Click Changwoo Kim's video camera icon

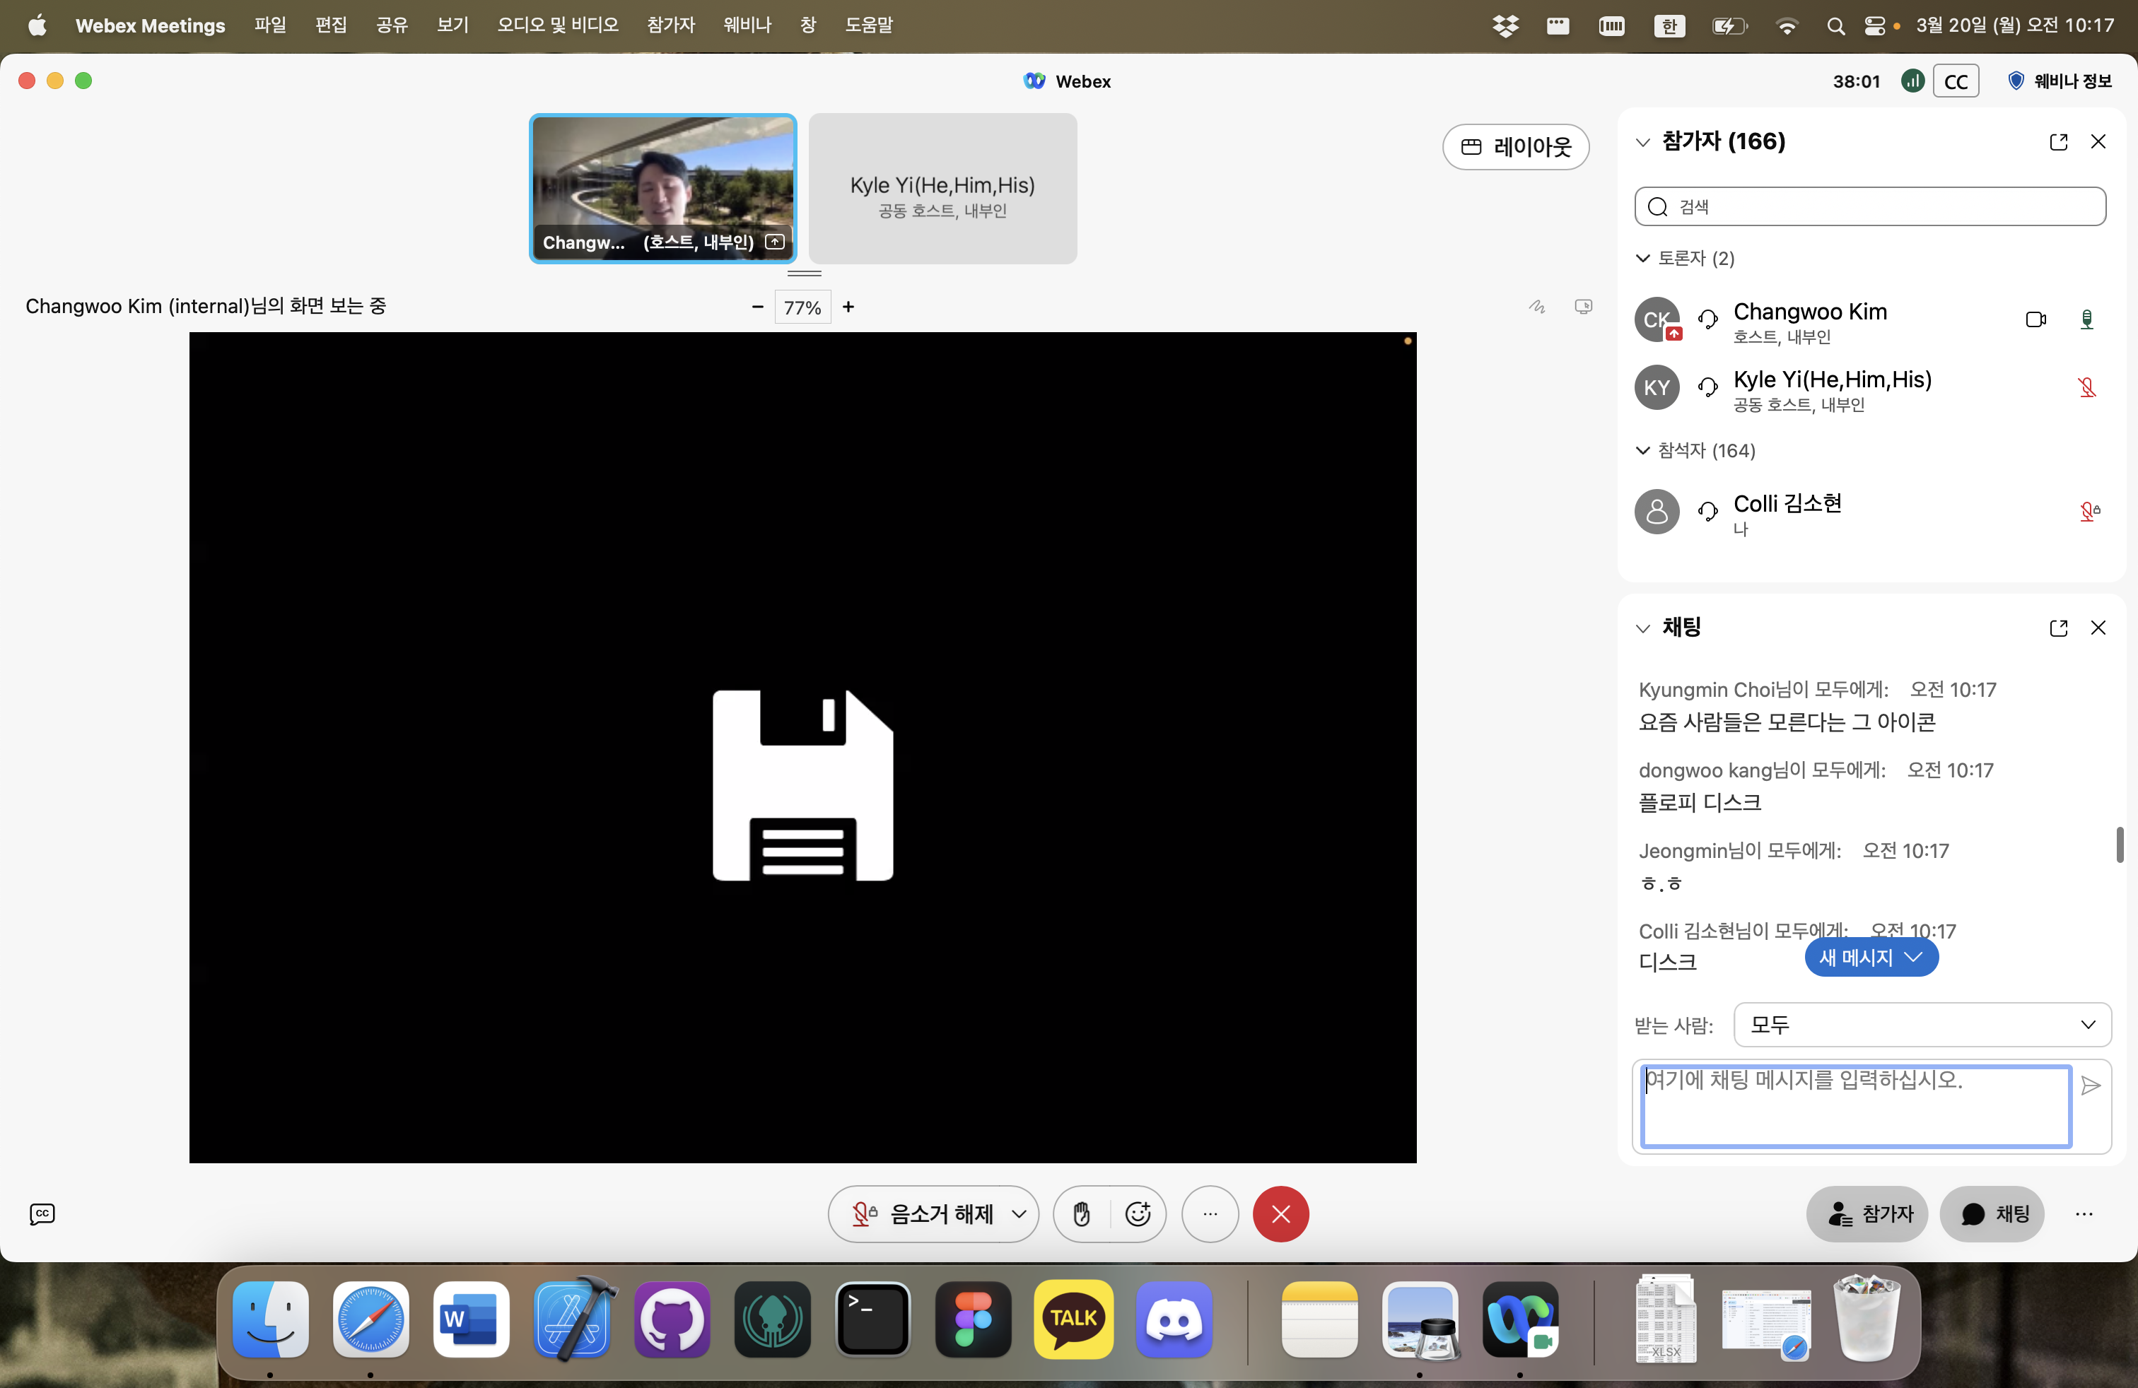(2035, 319)
